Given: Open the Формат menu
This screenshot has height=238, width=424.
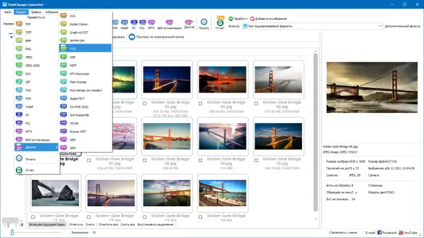Looking at the screenshot, I should pyautogui.click(x=21, y=12).
